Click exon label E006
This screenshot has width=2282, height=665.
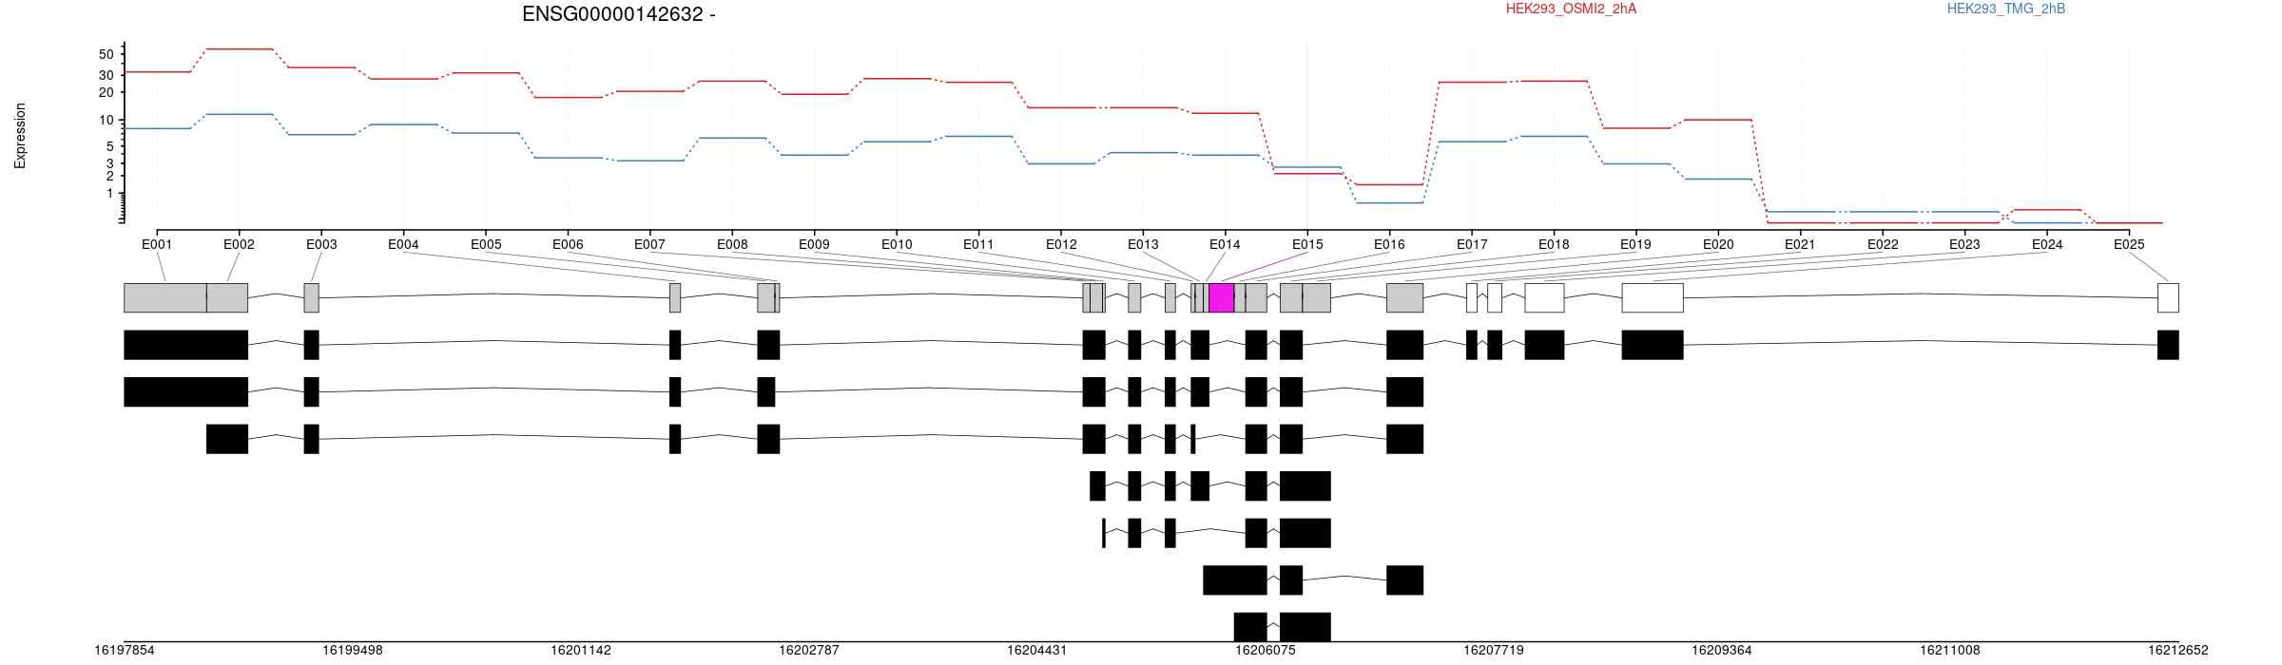(x=568, y=244)
